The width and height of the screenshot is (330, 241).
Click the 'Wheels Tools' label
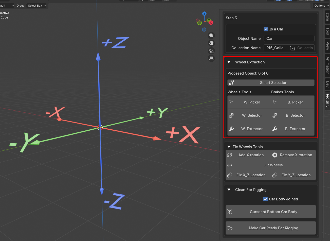240,92
